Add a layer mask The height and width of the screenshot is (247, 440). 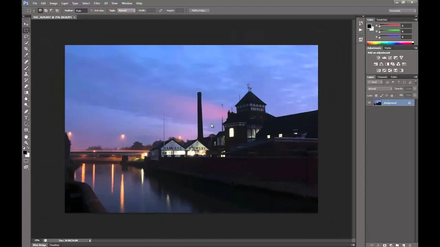[x=385, y=245]
